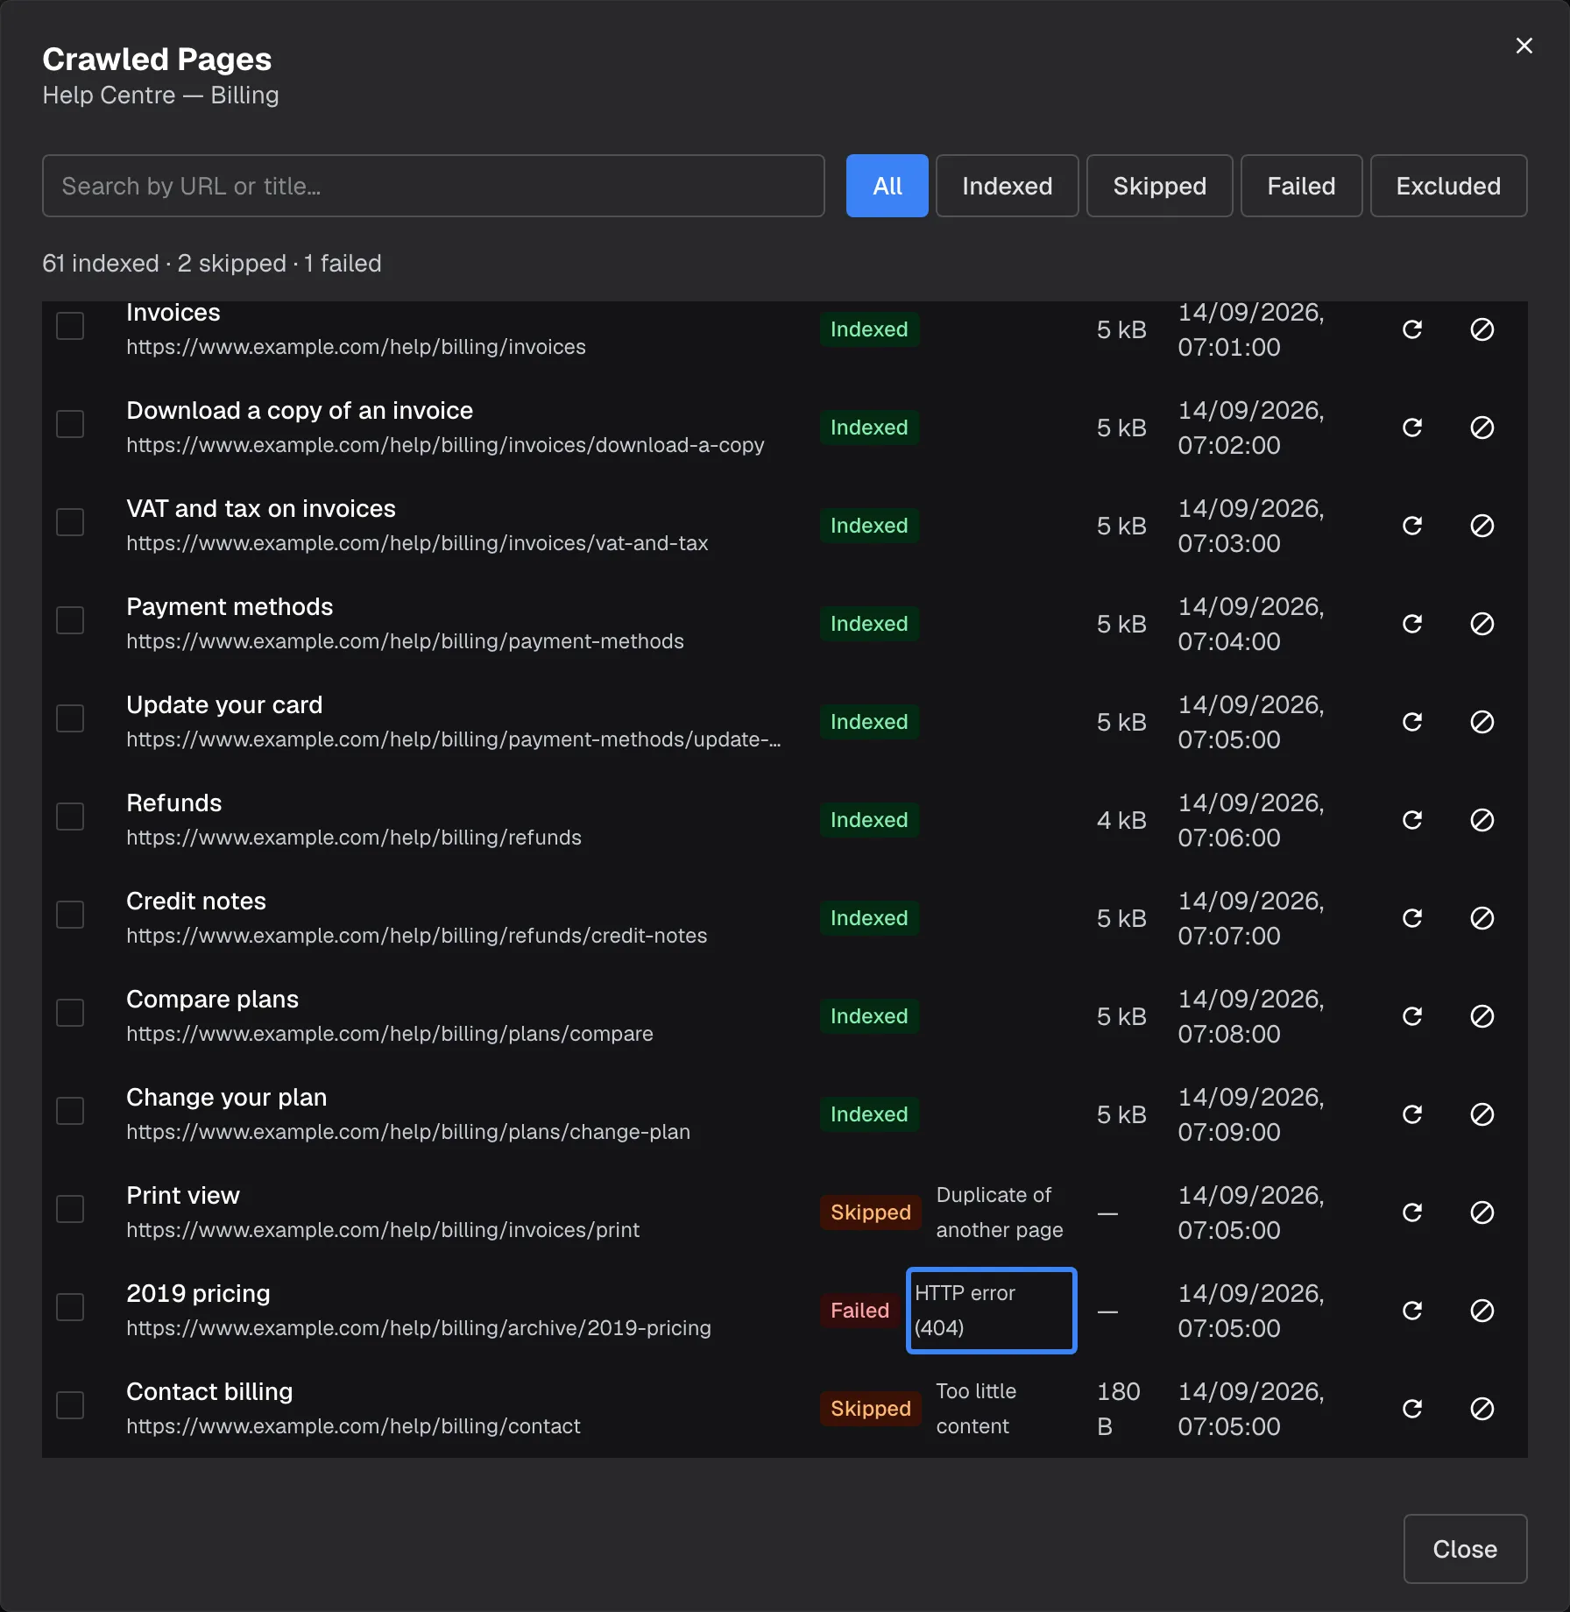Exclude the Print view page
The height and width of the screenshot is (1612, 1570).
pos(1482,1213)
